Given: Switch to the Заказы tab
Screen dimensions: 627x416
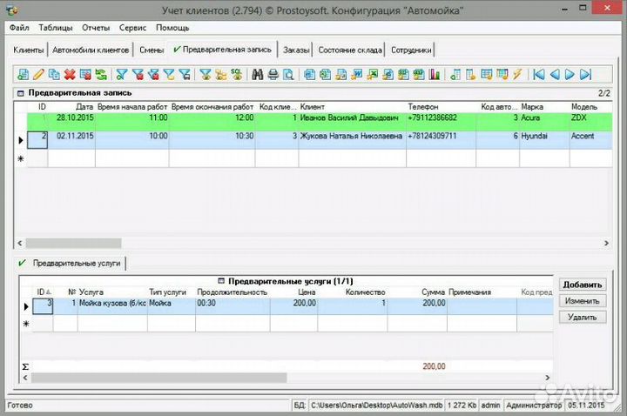Looking at the screenshot, I should [295, 50].
